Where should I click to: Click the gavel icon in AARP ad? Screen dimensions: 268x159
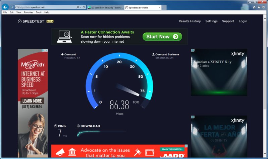tap(138, 152)
